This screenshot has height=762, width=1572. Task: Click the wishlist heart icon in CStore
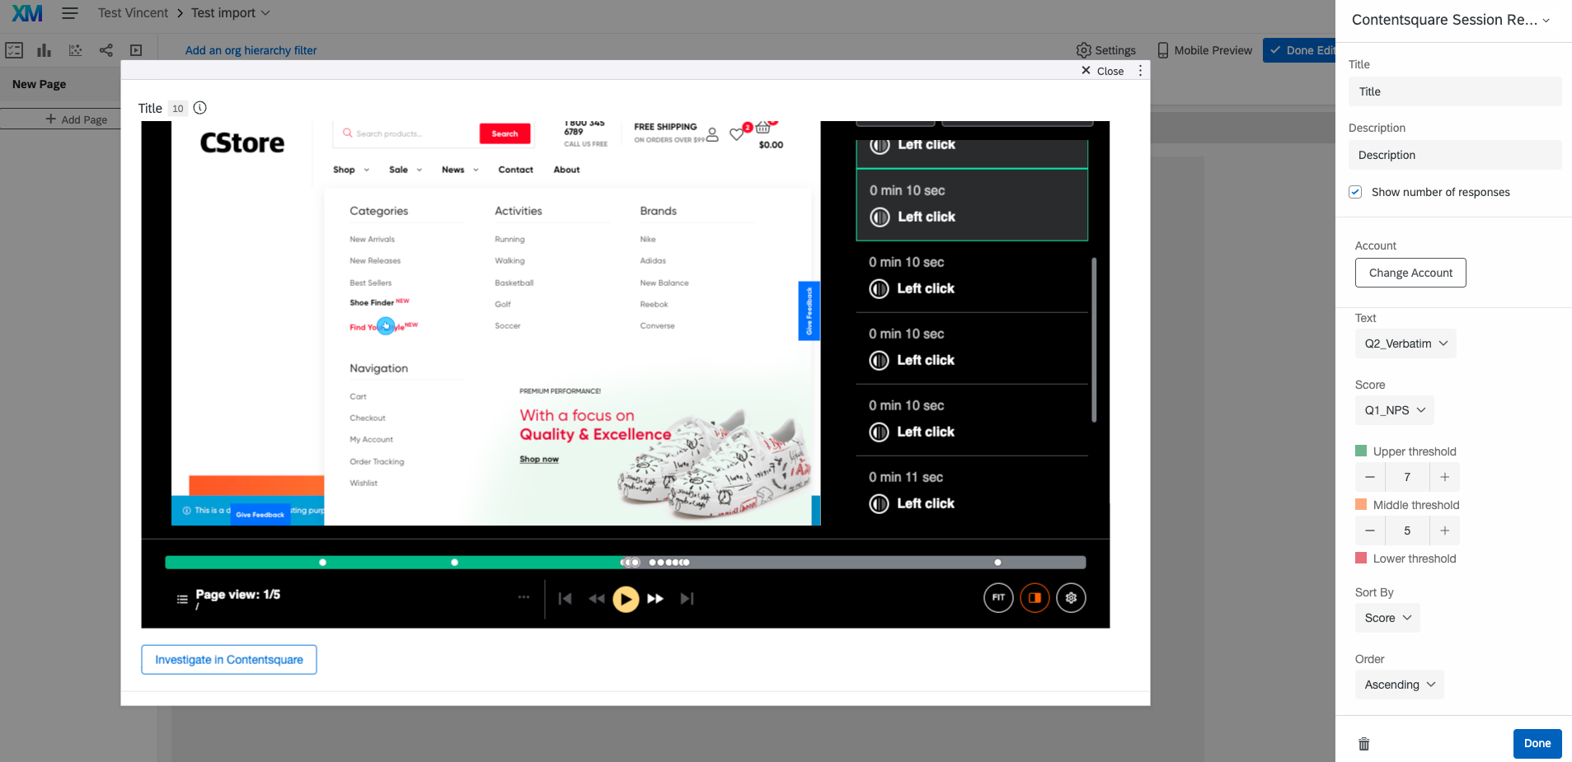pyautogui.click(x=736, y=134)
